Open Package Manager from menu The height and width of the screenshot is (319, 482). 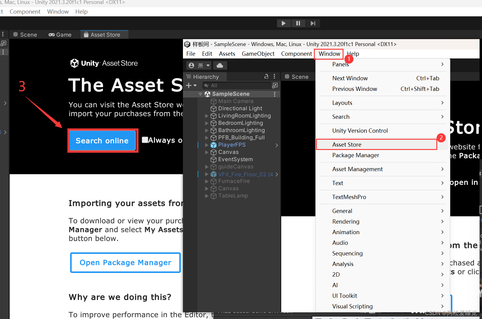[383, 155]
